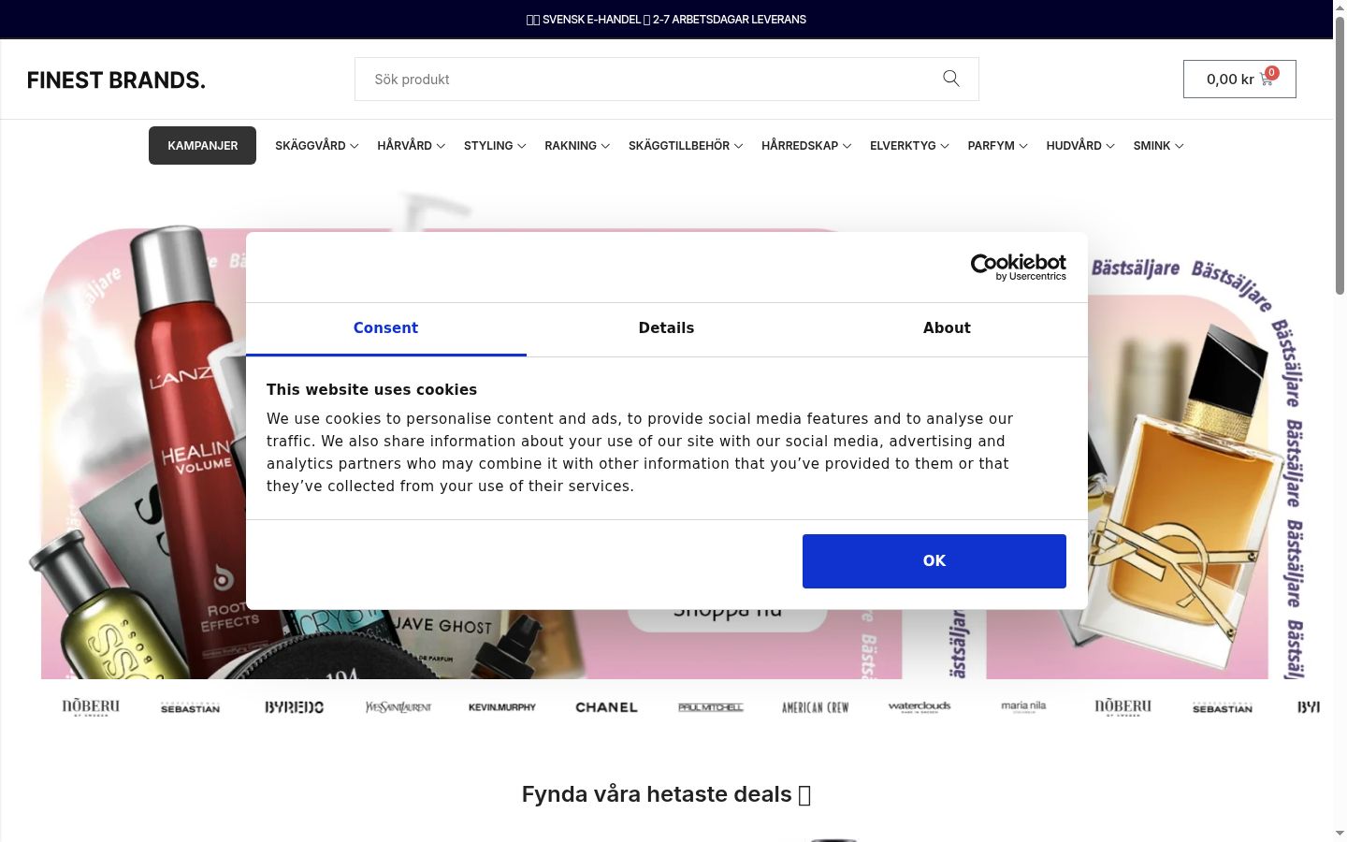Expand the STYLING dropdown menu
Screen dimensions: 1347x842
click(495, 145)
